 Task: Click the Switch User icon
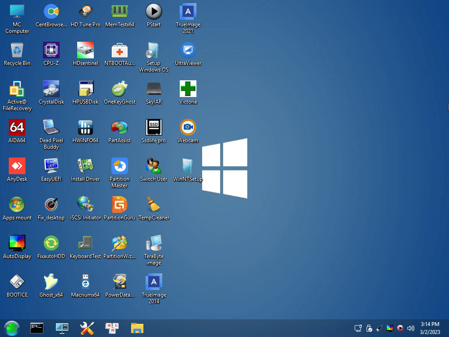[x=154, y=166]
